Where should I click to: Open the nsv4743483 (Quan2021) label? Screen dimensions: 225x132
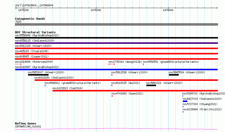[127, 93]
